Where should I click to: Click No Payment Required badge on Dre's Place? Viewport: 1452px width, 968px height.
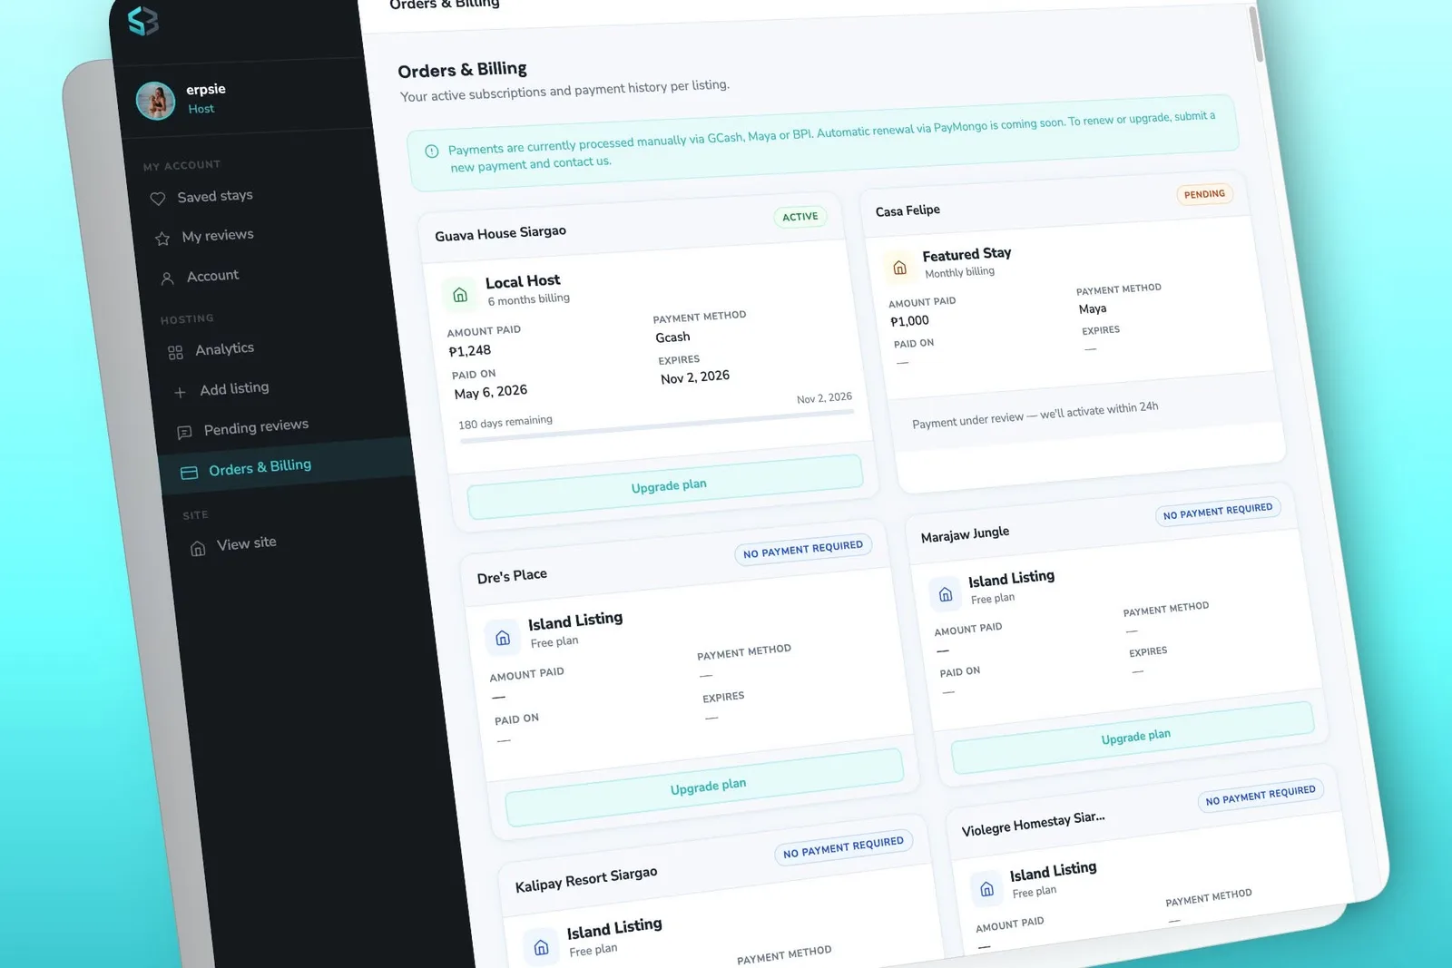[803, 550]
